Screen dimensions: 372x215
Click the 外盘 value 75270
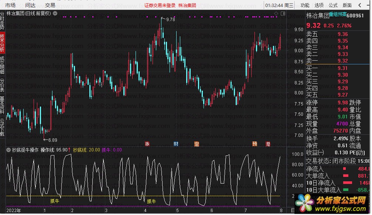coord(341,131)
